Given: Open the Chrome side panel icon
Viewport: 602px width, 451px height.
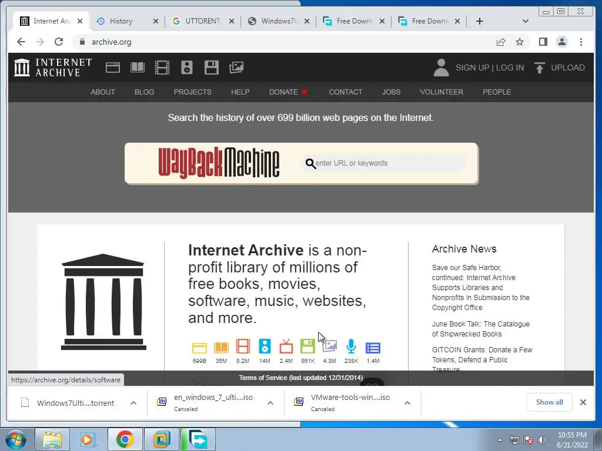Looking at the screenshot, I should (543, 42).
